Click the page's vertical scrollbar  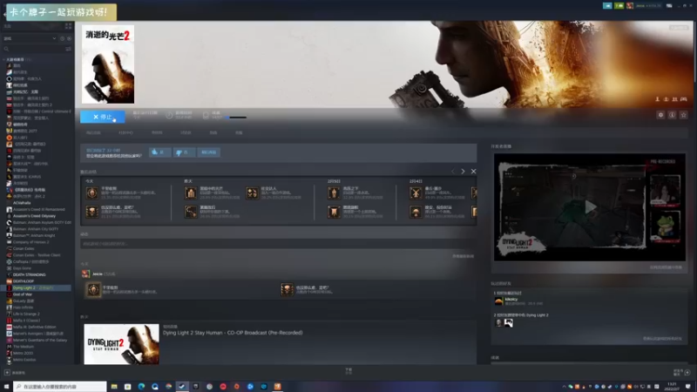click(694, 51)
